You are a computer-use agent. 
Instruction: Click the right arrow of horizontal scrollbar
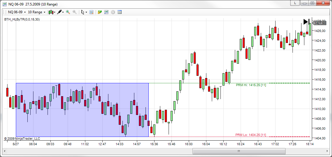[327, 151]
